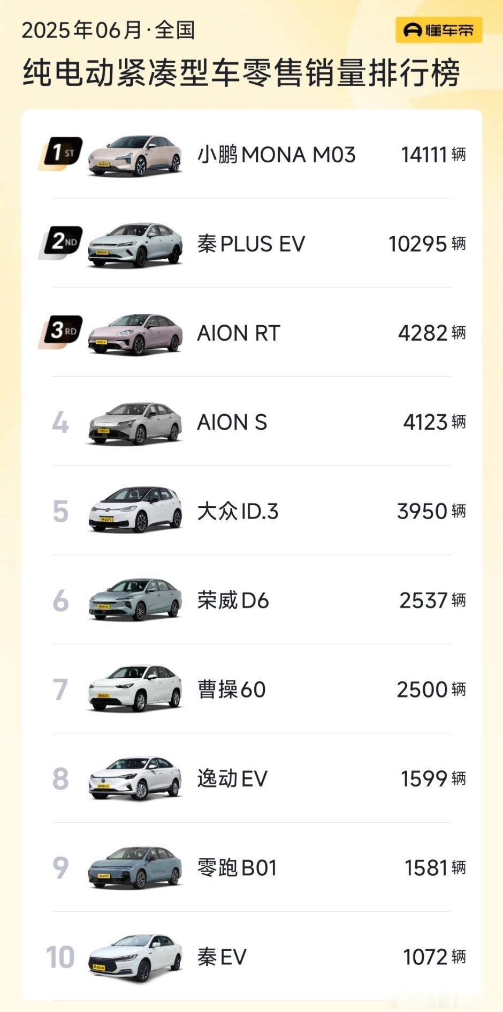Tap the 2025年06月·全国 date header

[x=108, y=30]
